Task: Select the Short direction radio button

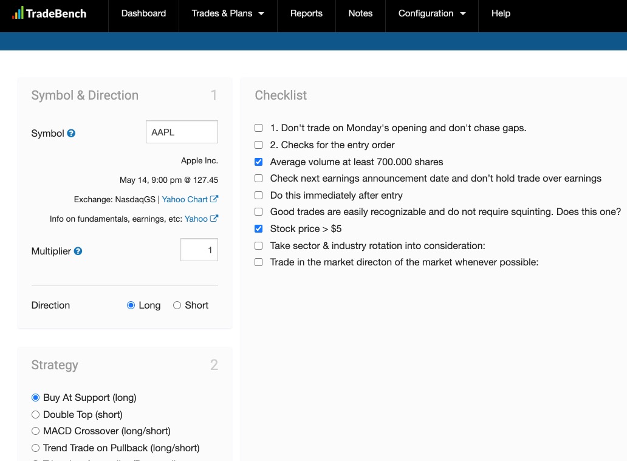Action: [x=177, y=306]
